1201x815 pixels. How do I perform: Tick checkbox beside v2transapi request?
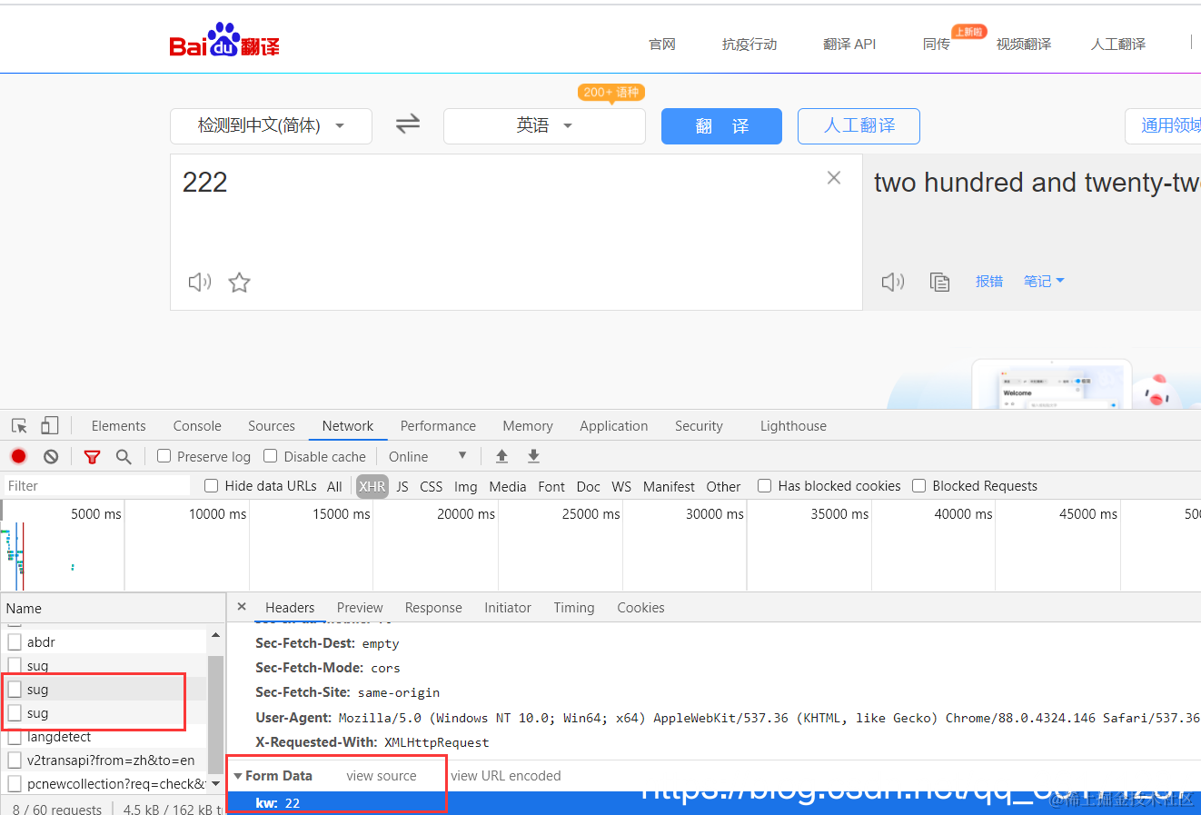coord(15,760)
